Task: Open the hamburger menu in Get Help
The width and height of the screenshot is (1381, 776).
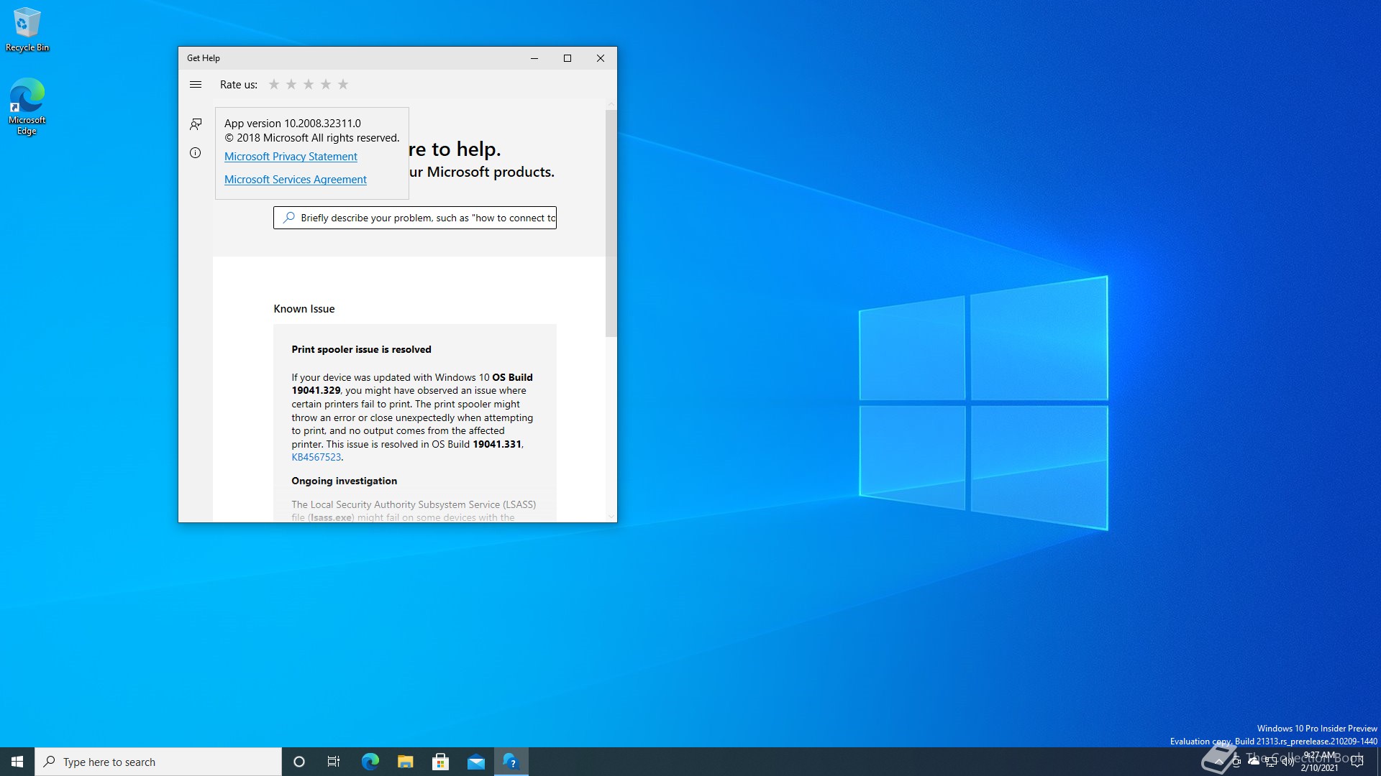Action: coord(195,85)
